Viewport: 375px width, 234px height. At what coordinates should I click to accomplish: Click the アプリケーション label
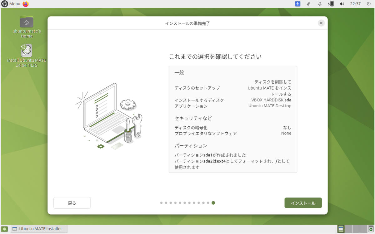pos(191,106)
